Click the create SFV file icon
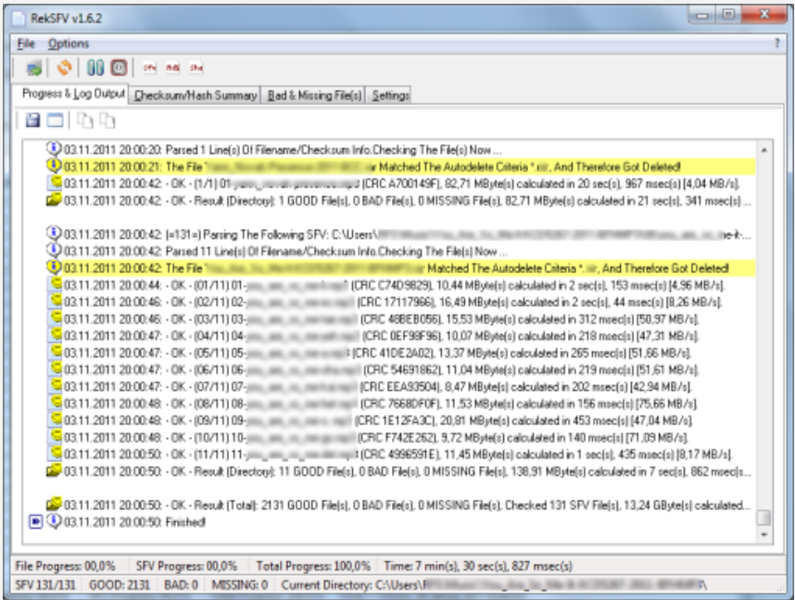Image resolution: width=795 pixels, height=600 pixels. pos(149,68)
